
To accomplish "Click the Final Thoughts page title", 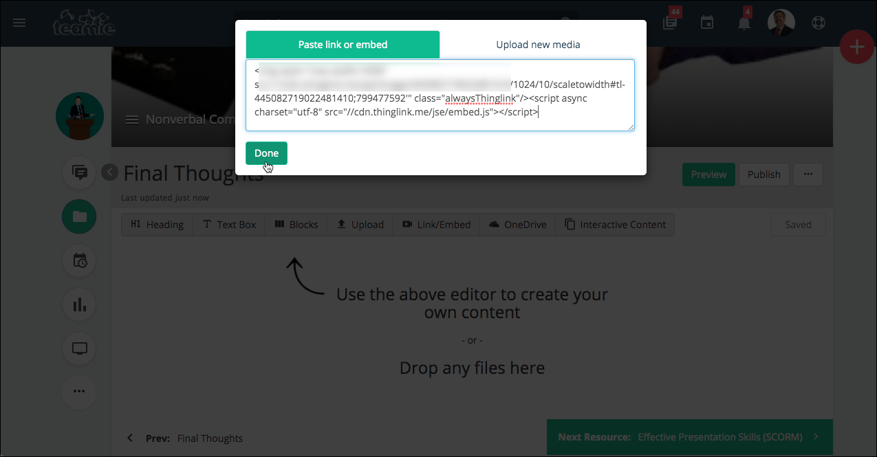I will (x=193, y=173).
